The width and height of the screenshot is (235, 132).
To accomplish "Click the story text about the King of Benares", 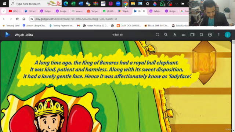I will coord(107,70).
